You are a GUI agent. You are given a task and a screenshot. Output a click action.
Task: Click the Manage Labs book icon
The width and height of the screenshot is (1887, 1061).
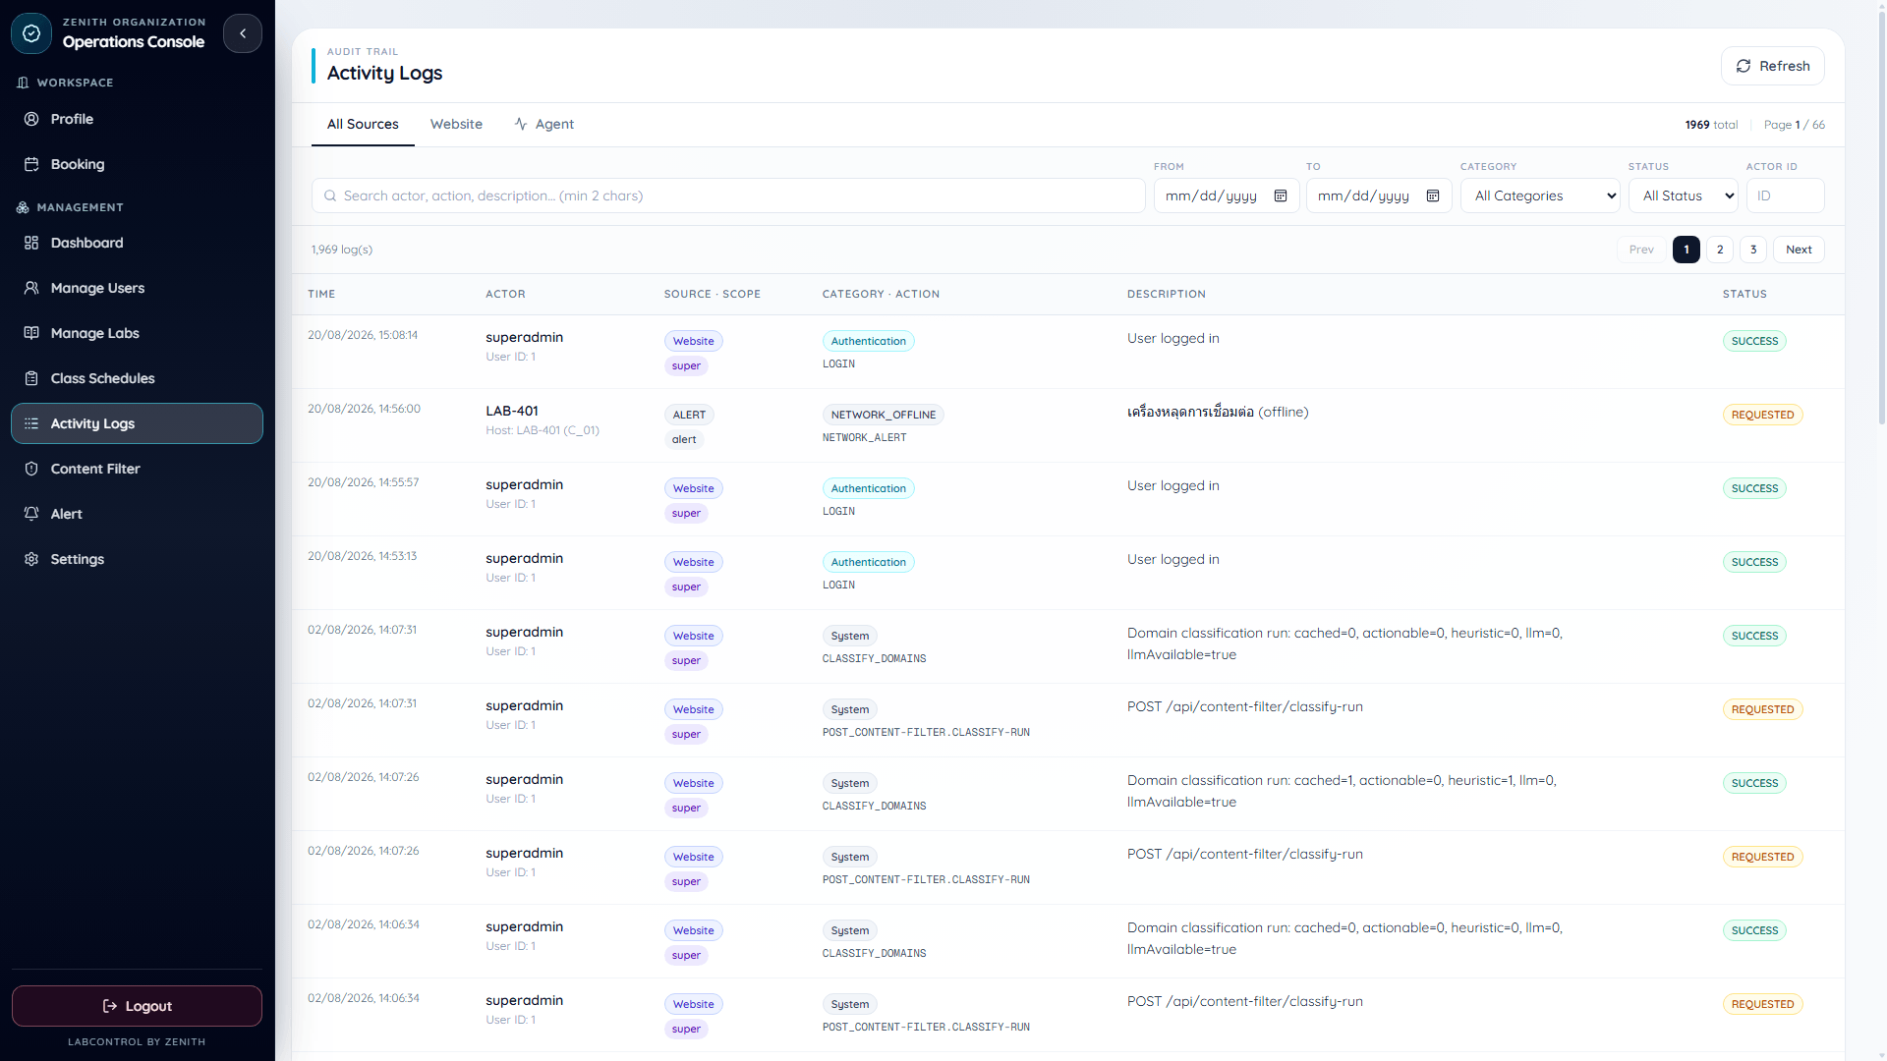point(31,333)
